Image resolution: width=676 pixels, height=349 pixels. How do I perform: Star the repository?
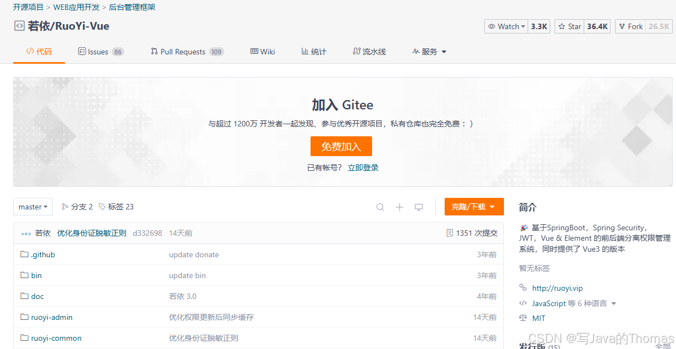tap(570, 26)
